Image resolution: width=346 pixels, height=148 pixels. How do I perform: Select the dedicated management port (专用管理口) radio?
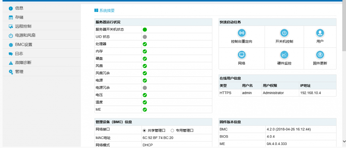pyautogui.click(x=172, y=131)
